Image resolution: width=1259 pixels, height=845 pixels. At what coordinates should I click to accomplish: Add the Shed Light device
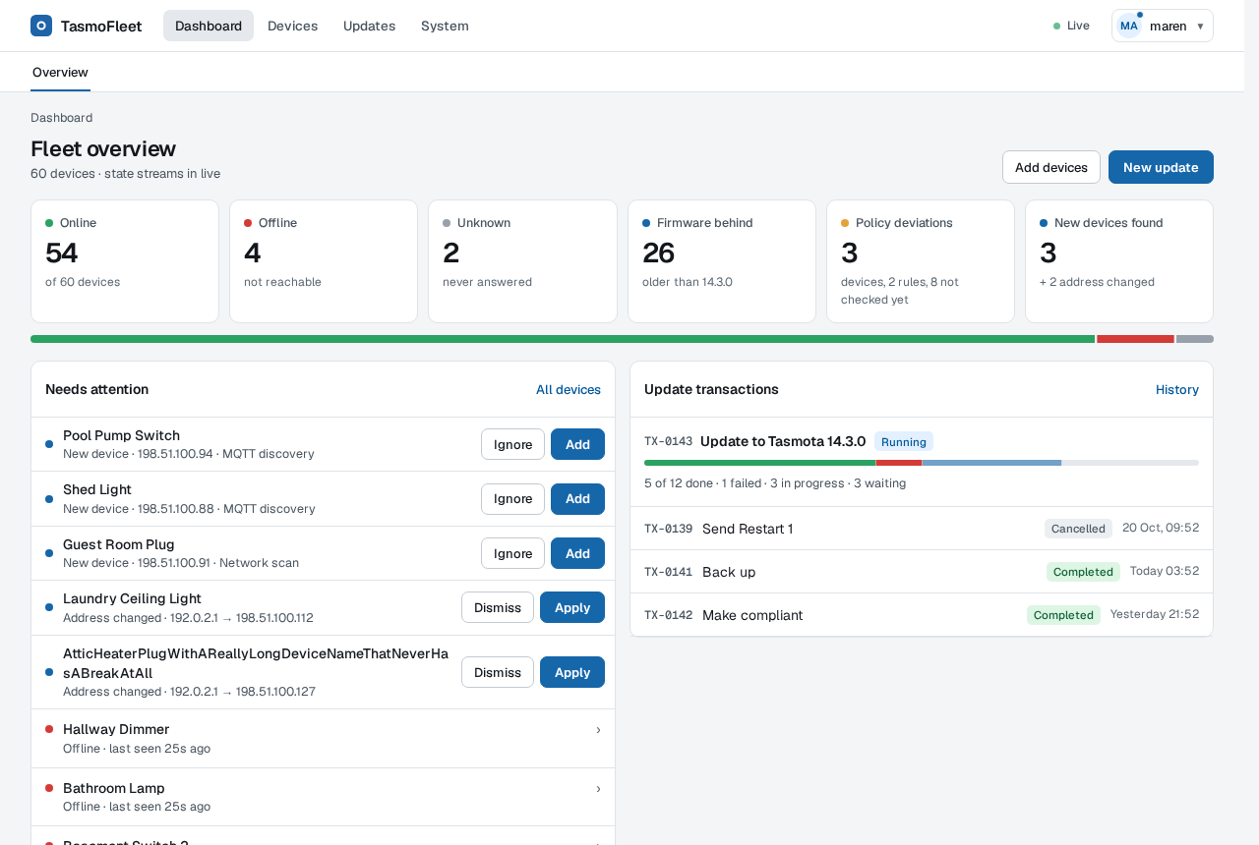coord(577,499)
